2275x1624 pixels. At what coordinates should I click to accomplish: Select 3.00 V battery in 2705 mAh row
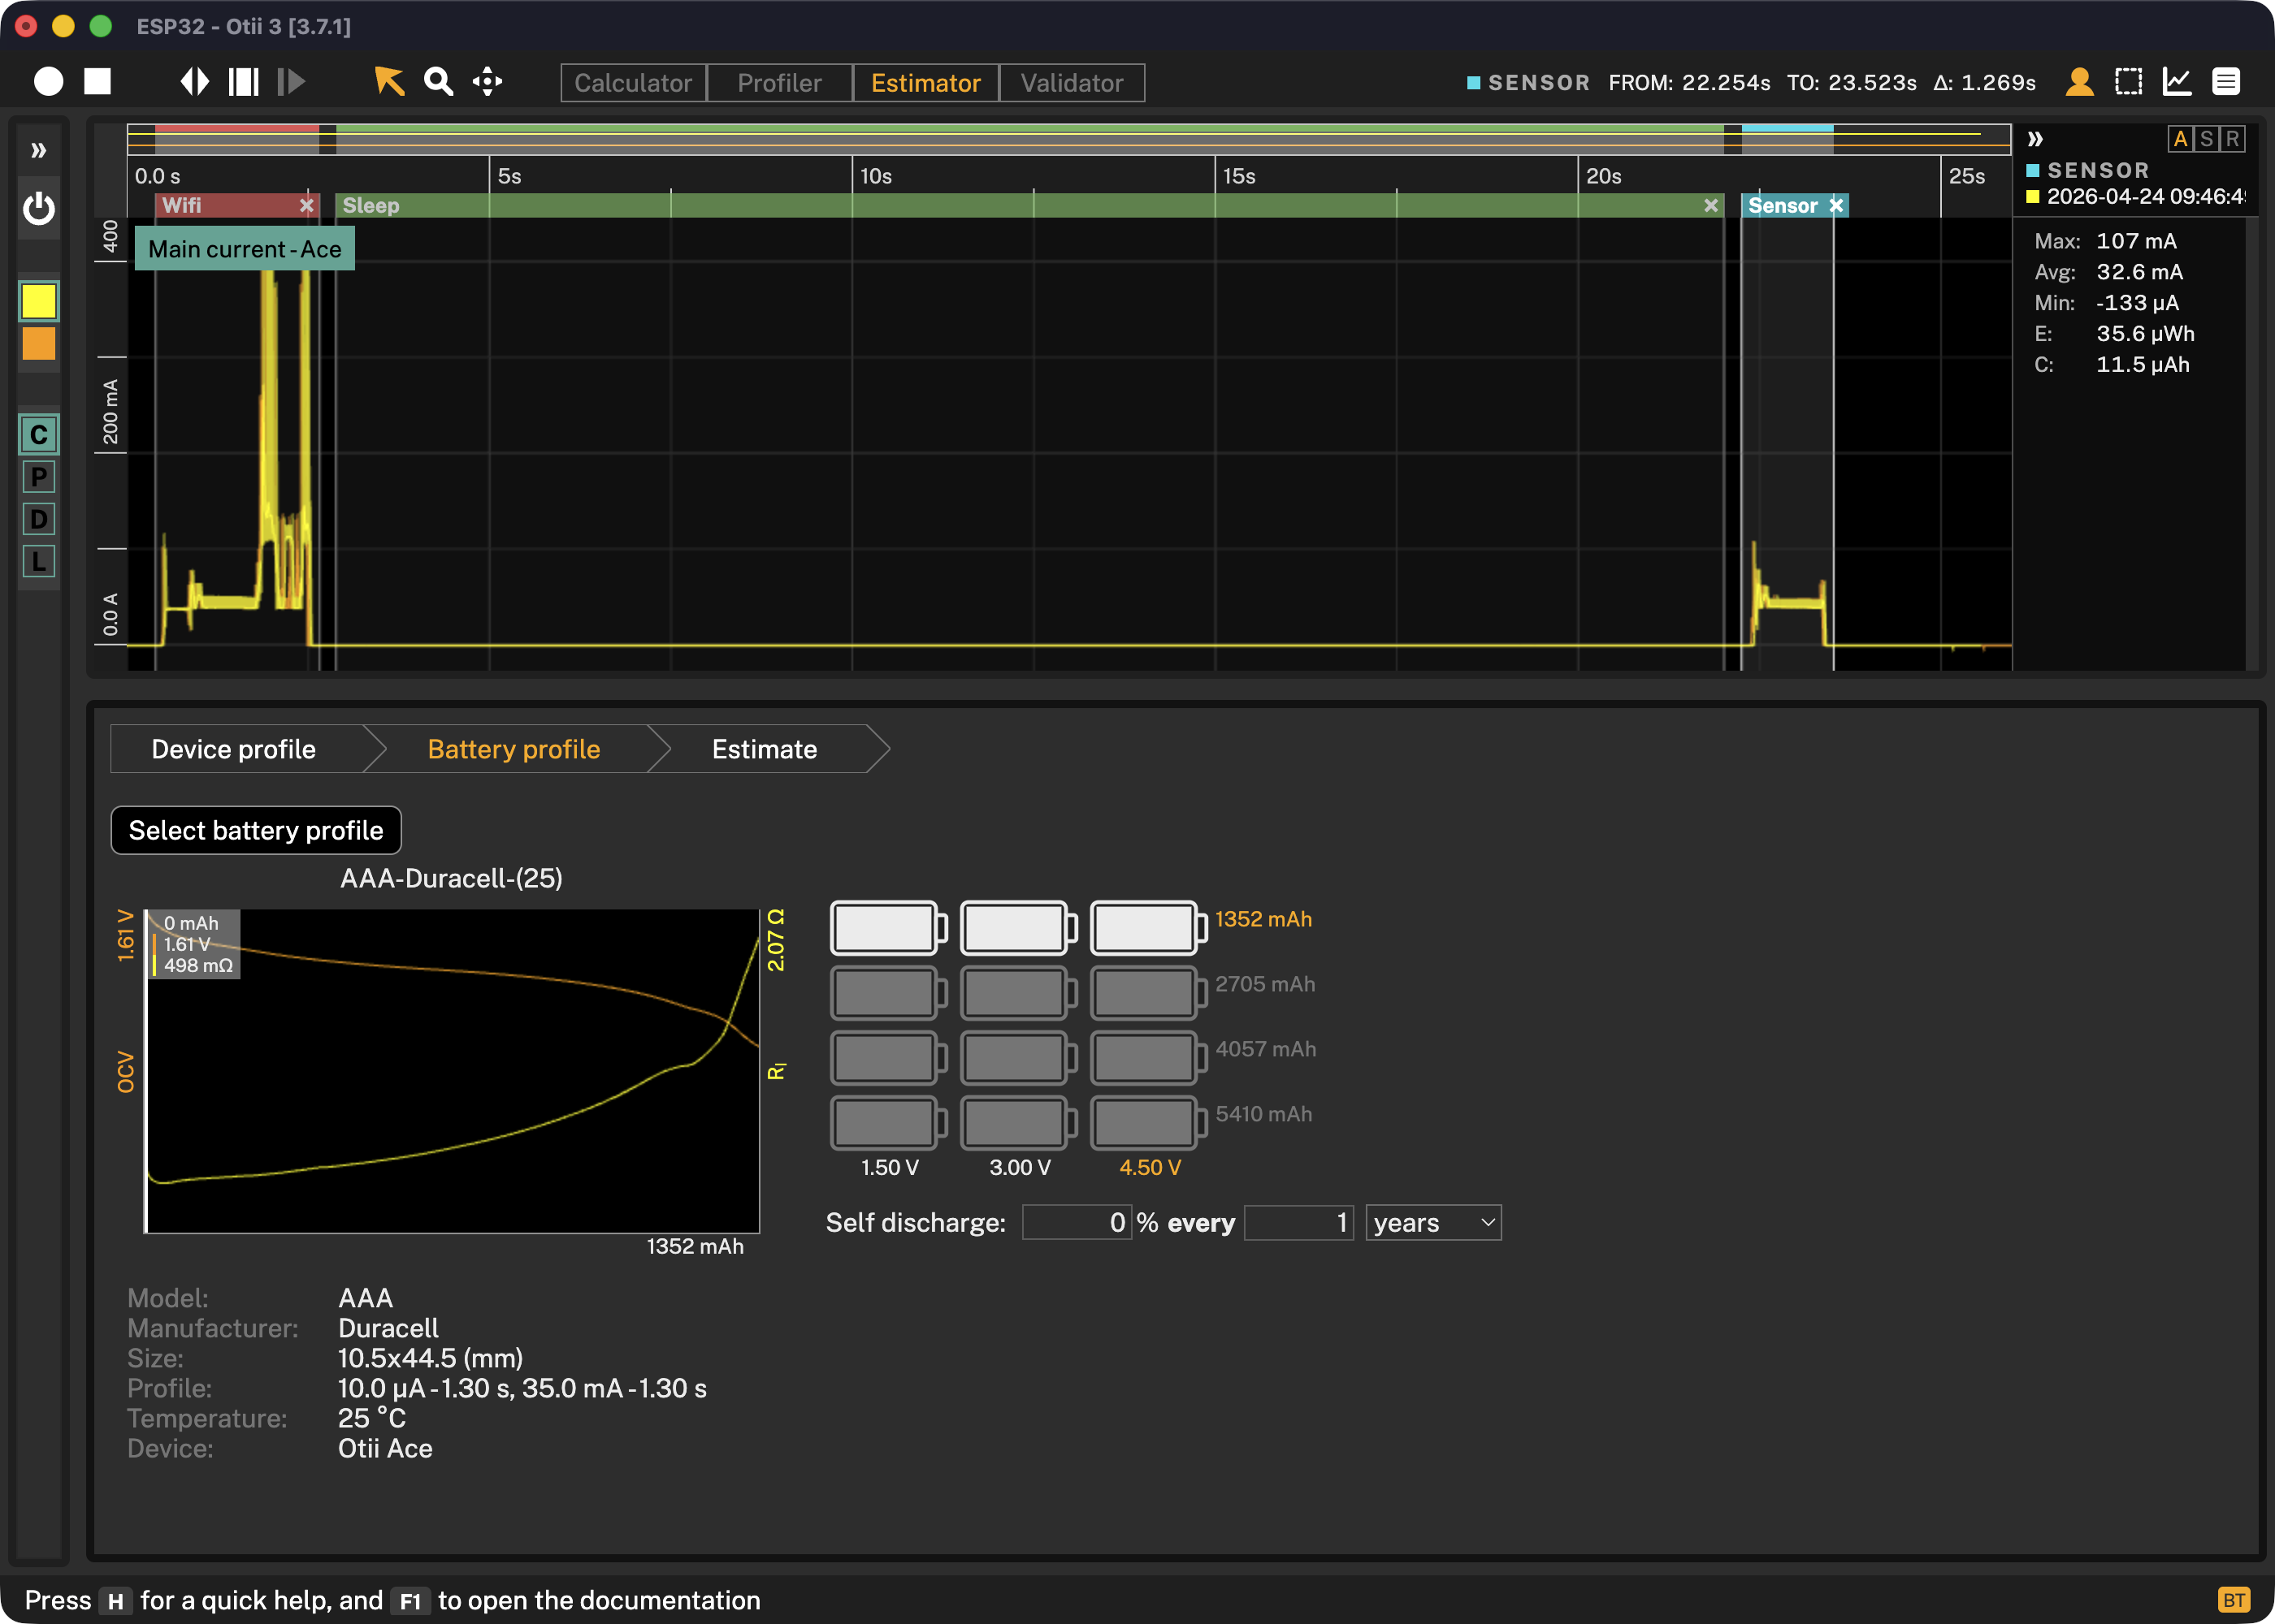pos(1018,992)
